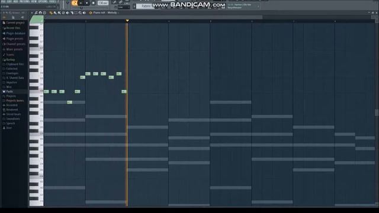Open the Line snap dropdown

pyautogui.click(x=124, y=8)
